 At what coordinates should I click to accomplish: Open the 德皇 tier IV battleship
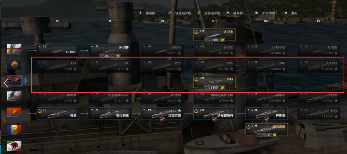click(58, 113)
